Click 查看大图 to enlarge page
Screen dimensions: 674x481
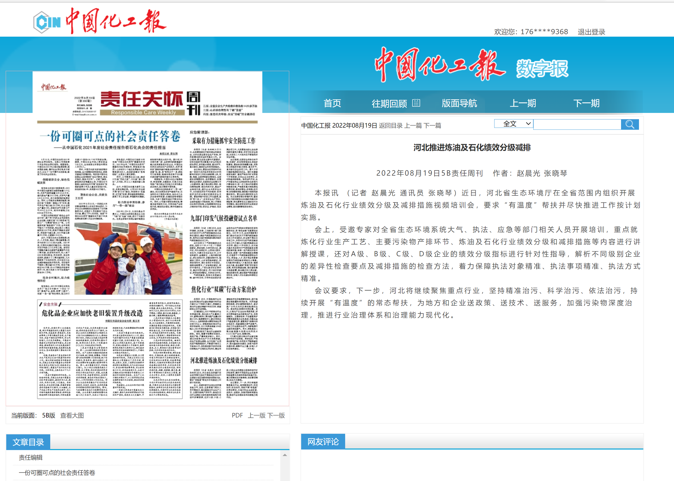[x=72, y=415]
